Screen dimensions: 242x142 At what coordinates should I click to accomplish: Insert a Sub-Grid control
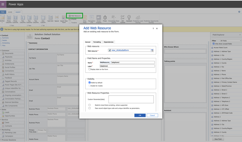[x=50, y=18]
